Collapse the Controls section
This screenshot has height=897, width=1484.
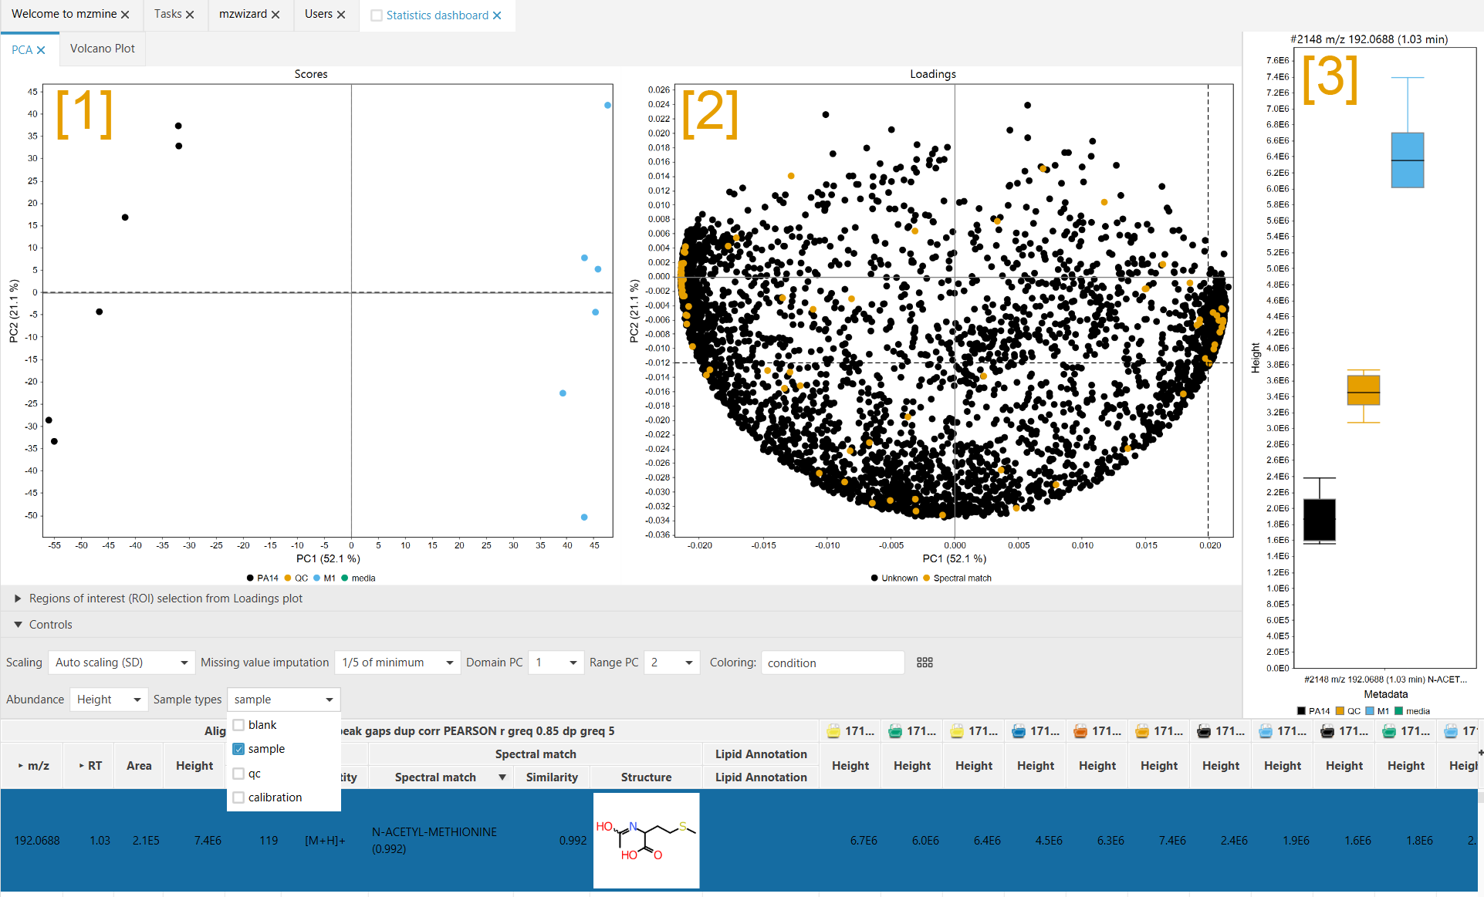[x=18, y=625]
